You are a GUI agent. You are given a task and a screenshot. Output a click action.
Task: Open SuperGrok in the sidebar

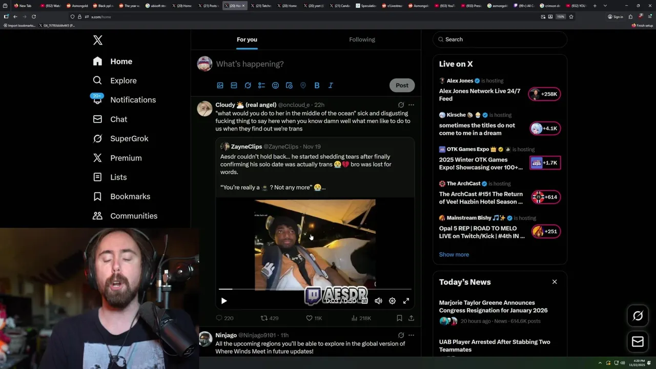pos(120,138)
